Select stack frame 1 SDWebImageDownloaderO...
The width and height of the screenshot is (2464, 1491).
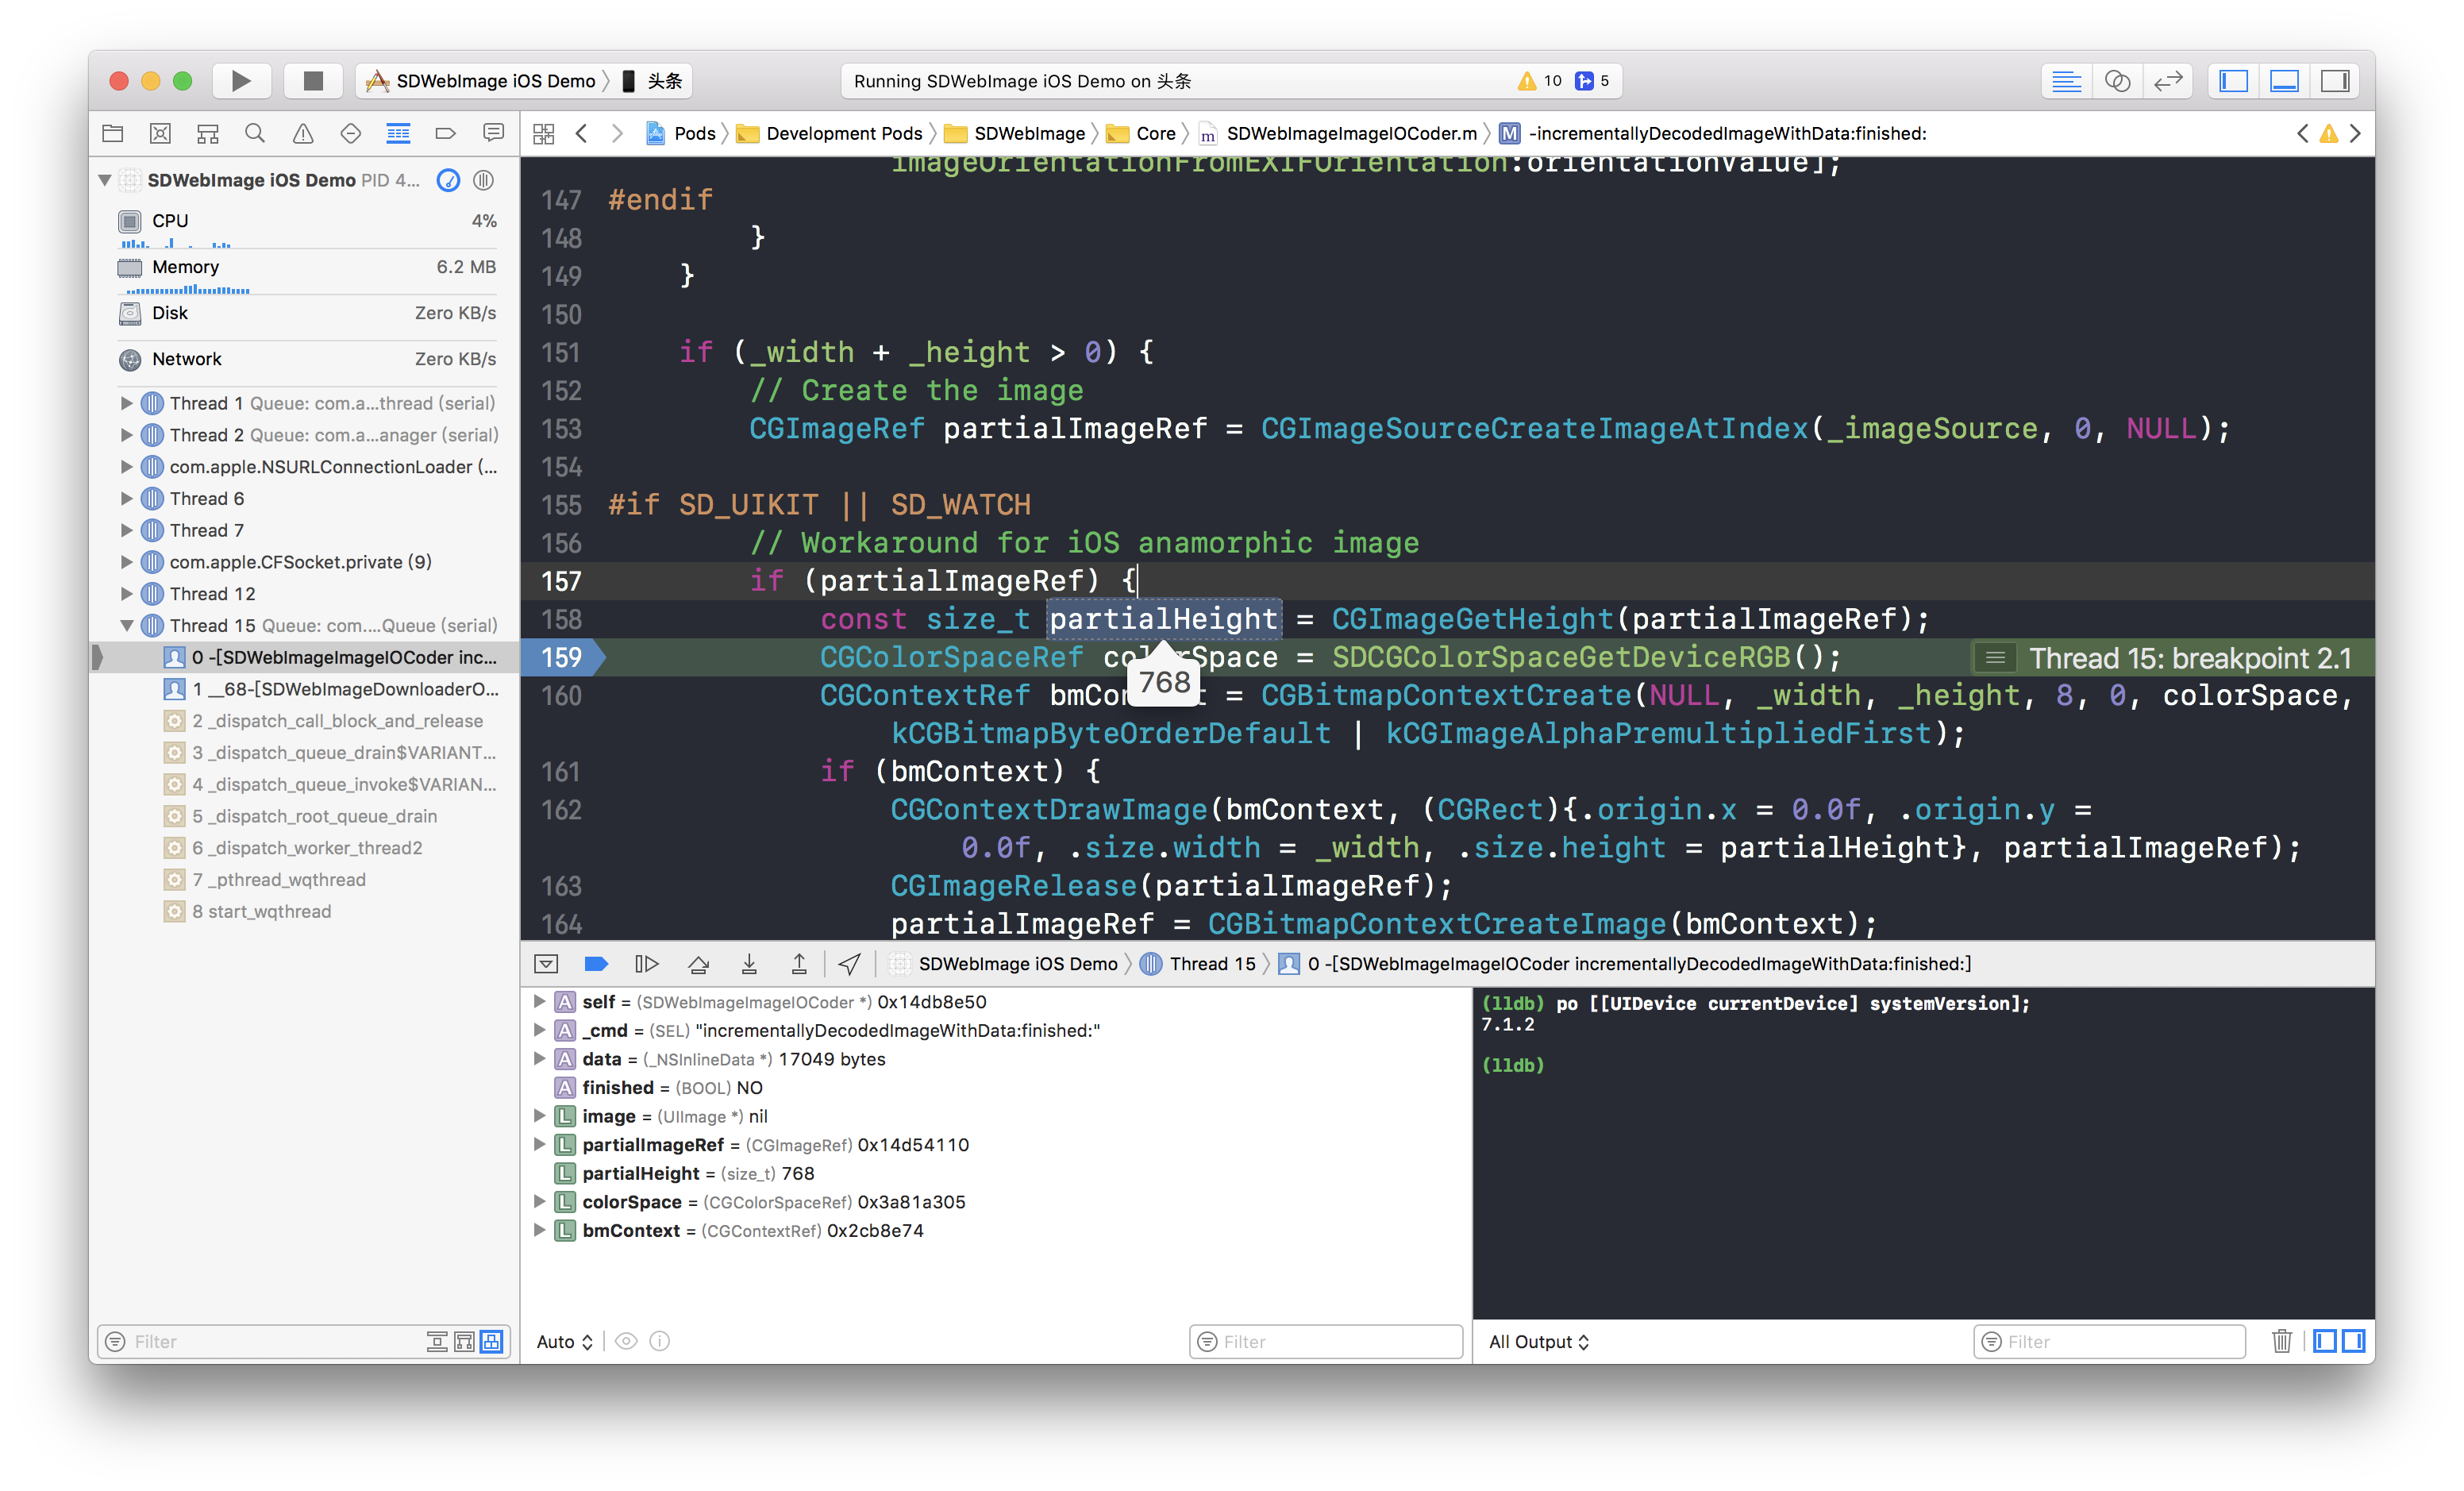[330, 689]
